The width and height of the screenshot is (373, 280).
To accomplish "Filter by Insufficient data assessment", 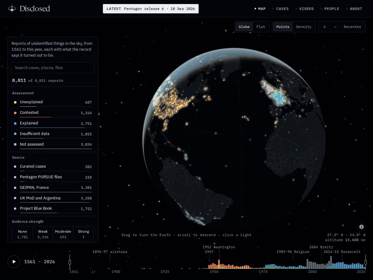I will (53, 134).
